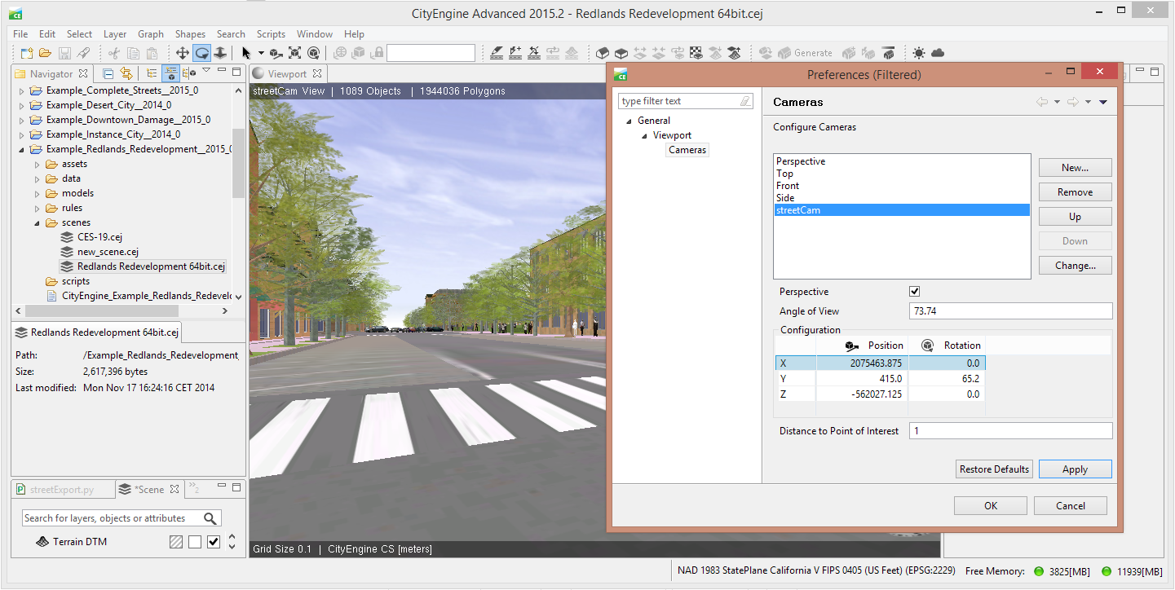
Task: Click the black-roof building export icon
Action: pos(889,53)
